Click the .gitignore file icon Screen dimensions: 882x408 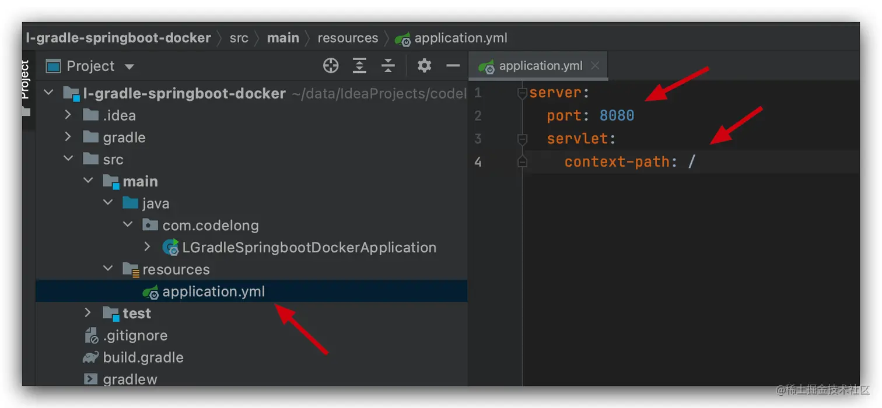92,336
